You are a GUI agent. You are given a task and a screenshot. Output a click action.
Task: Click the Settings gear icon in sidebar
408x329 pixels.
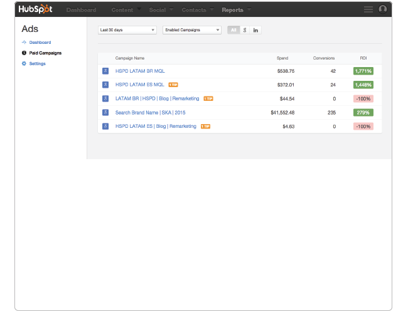point(24,64)
